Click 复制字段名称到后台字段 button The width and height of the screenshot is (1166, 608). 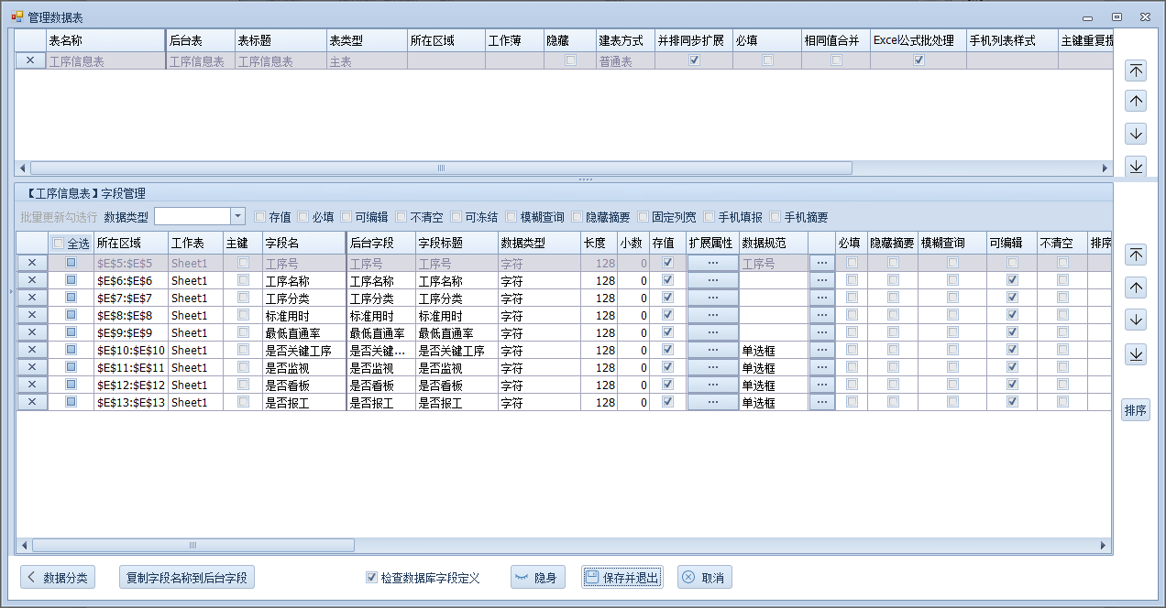pyautogui.click(x=187, y=578)
